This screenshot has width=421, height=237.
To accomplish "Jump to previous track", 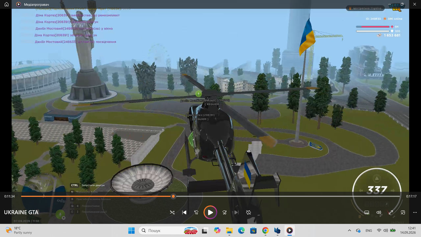I will pos(184,213).
